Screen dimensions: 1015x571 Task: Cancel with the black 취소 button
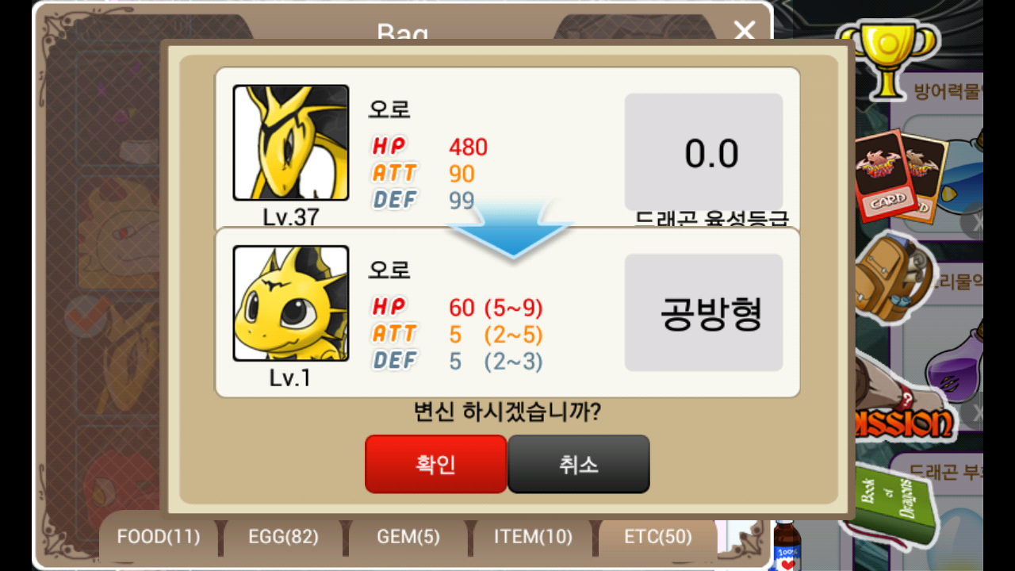(x=578, y=464)
